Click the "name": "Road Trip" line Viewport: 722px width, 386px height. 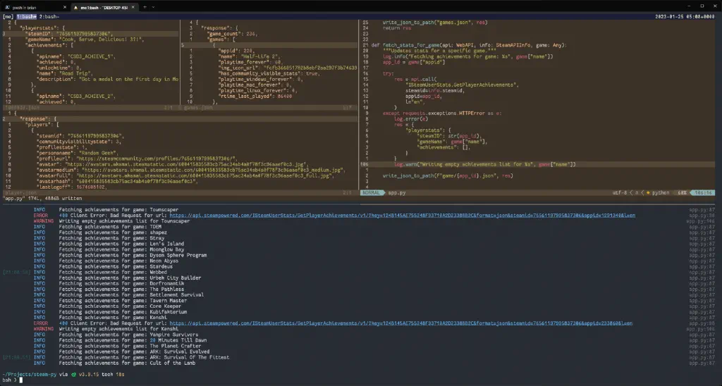click(x=65, y=74)
